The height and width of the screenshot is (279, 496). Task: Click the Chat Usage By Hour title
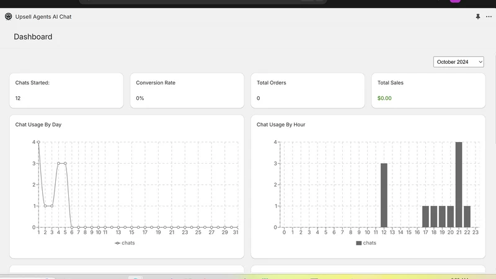pos(281,125)
